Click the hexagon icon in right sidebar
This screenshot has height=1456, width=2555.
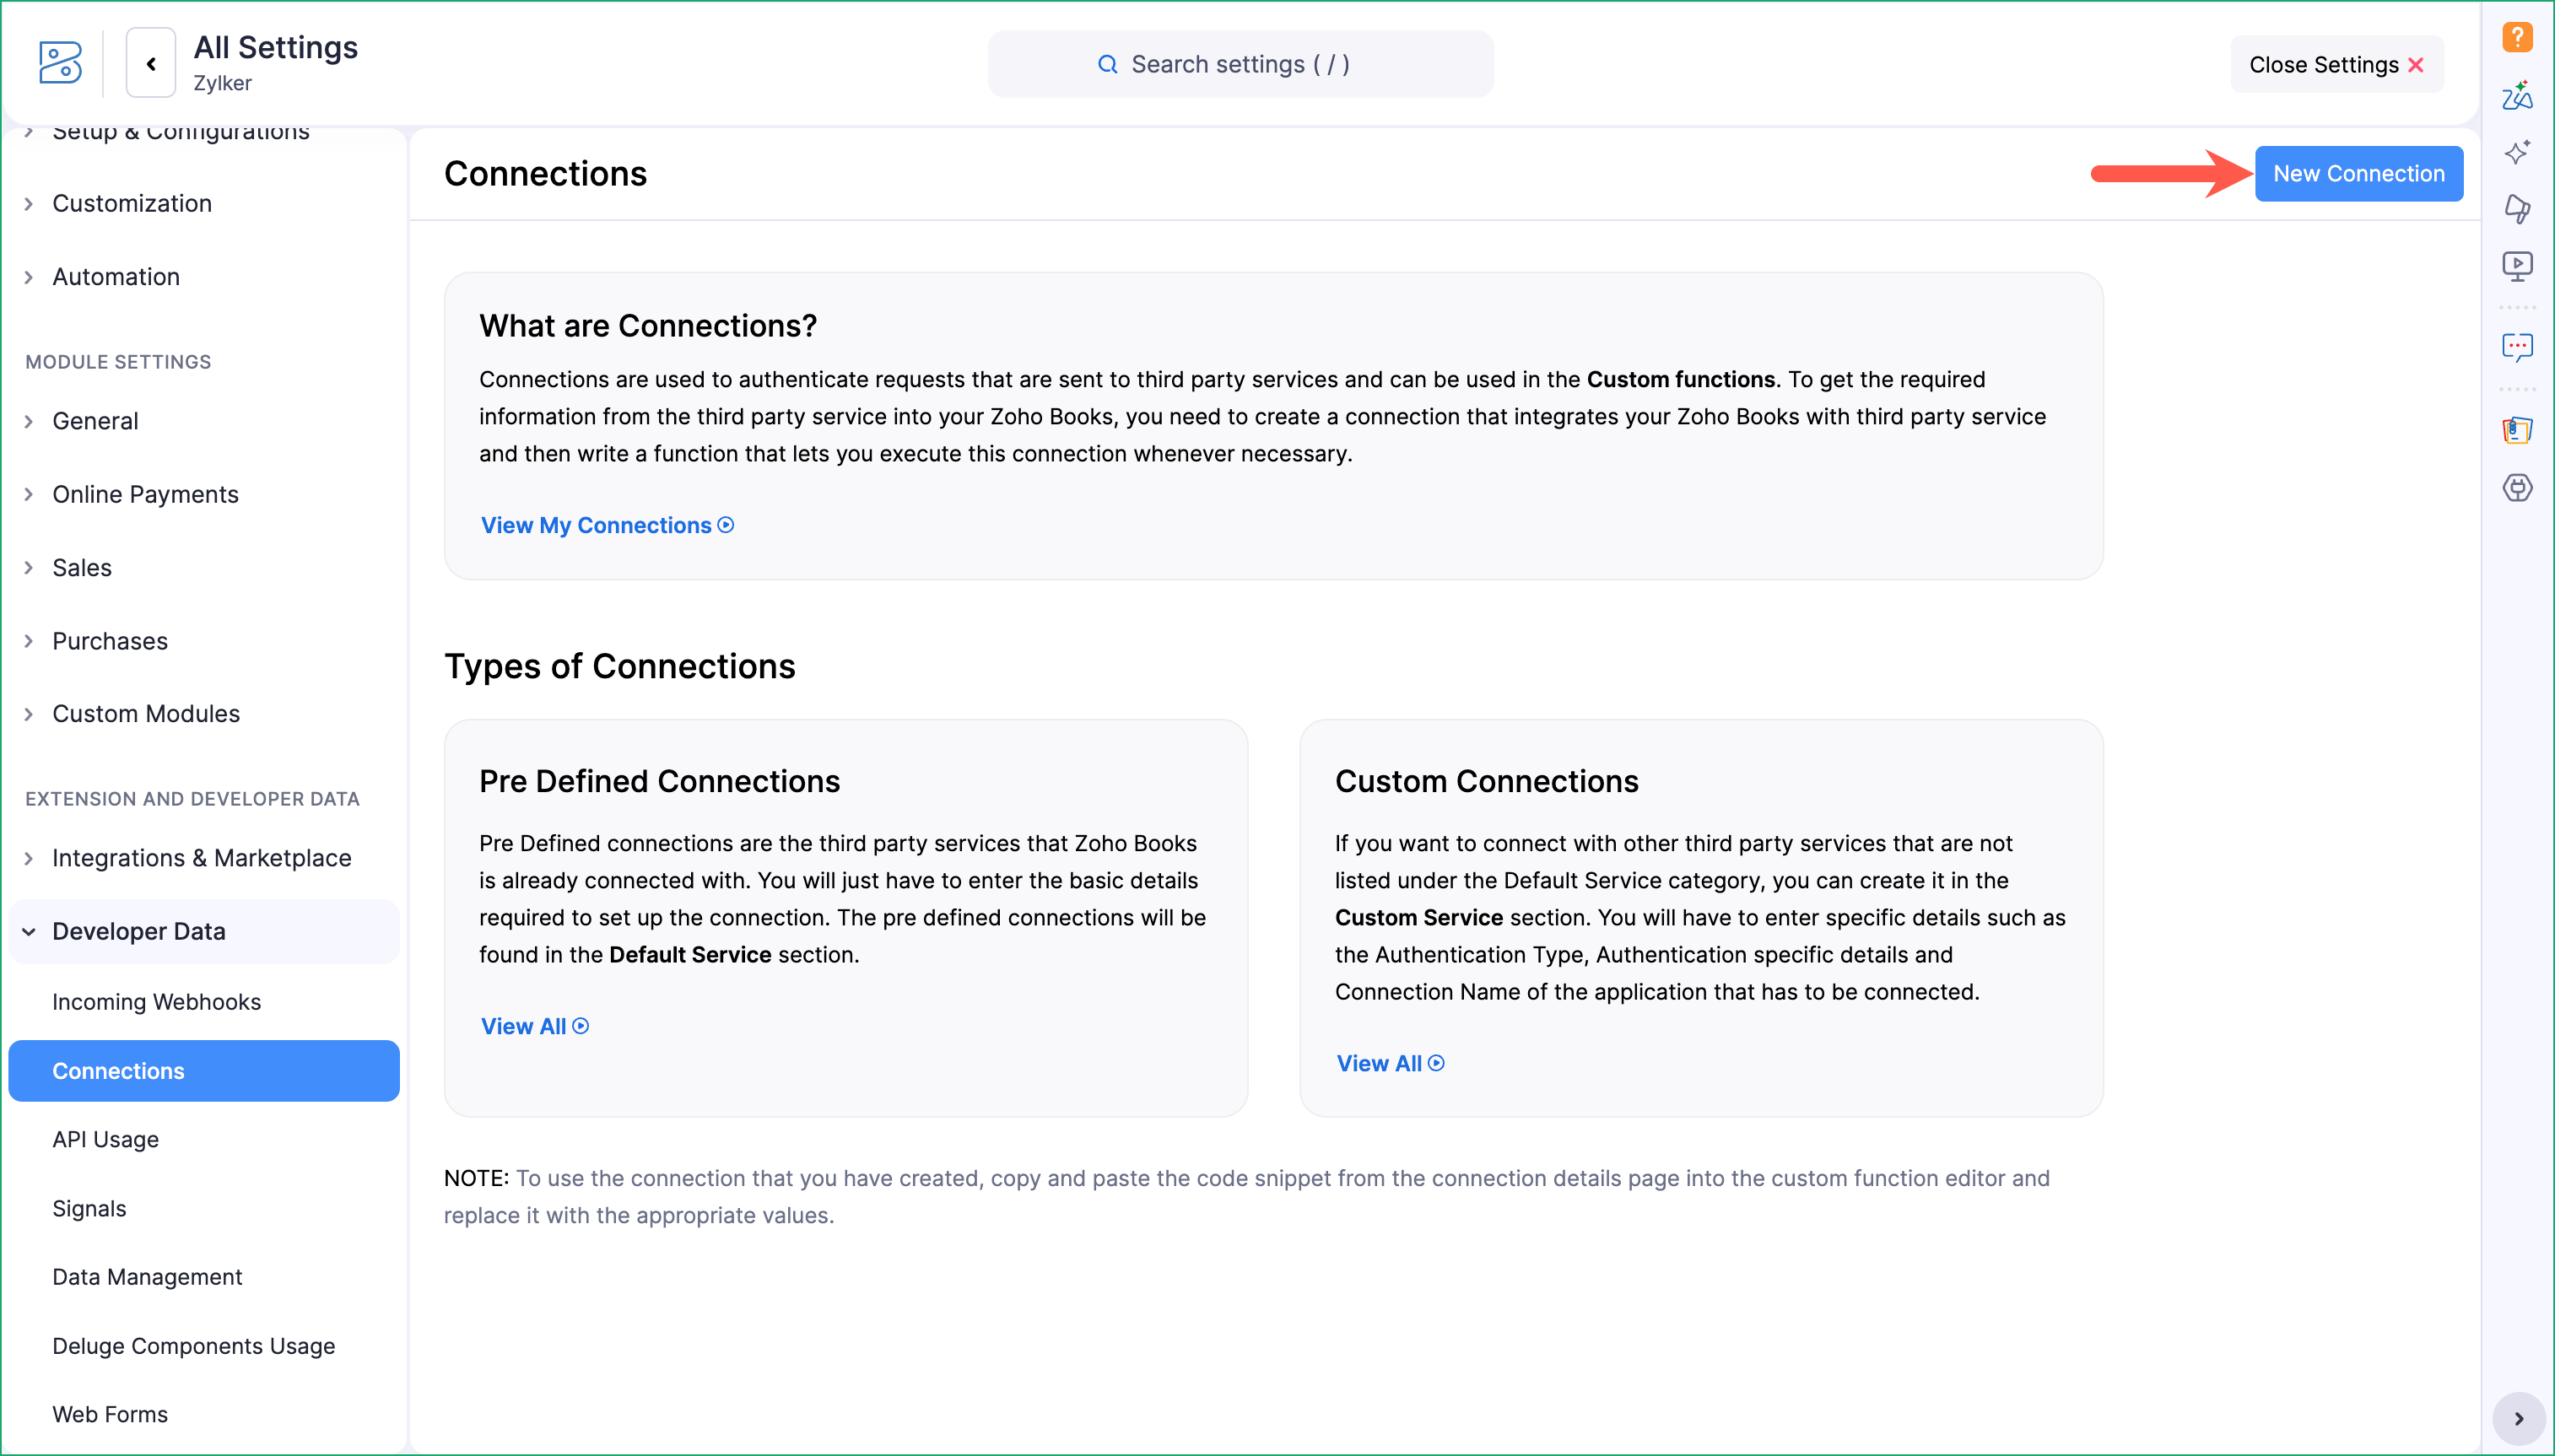(x=2516, y=488)
